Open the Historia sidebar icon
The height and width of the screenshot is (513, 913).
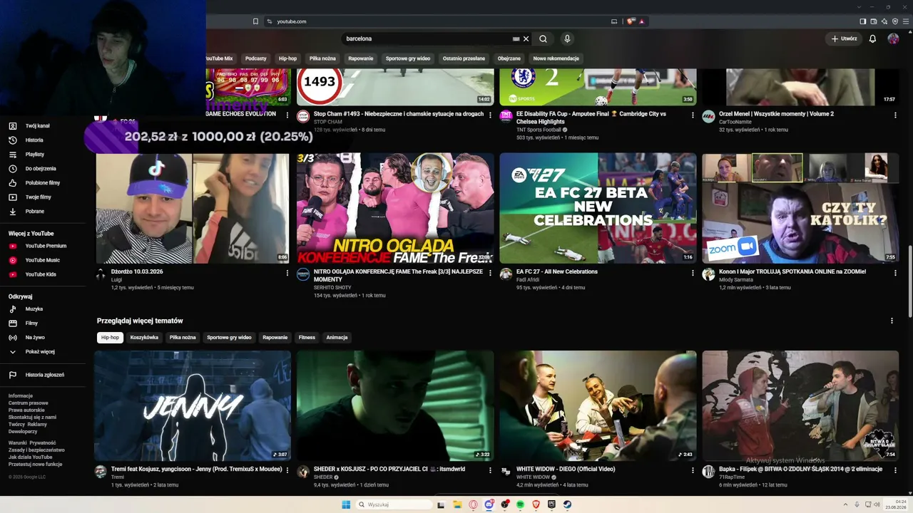[x=13, y=140]
